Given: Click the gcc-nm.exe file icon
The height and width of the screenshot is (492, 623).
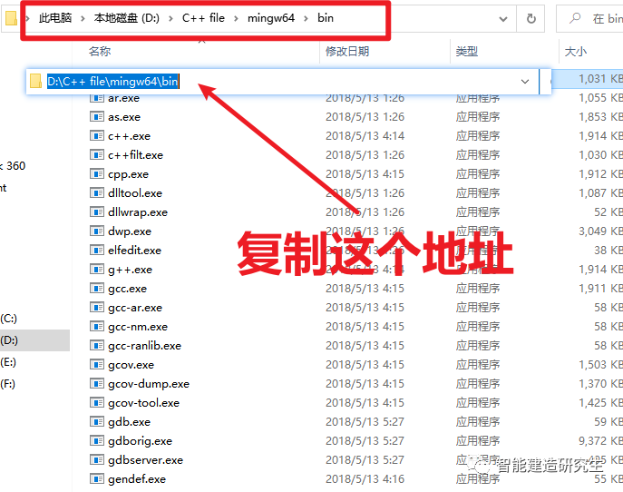Looking at the screenshot, I should pos(96,327).
